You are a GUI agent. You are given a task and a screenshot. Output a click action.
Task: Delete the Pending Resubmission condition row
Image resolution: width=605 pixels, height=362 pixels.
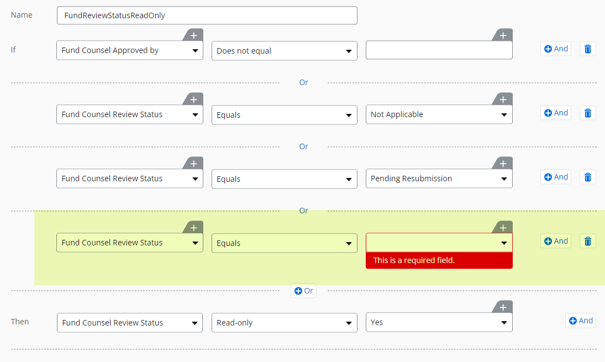pyautogui.click(x=588, y=177)
